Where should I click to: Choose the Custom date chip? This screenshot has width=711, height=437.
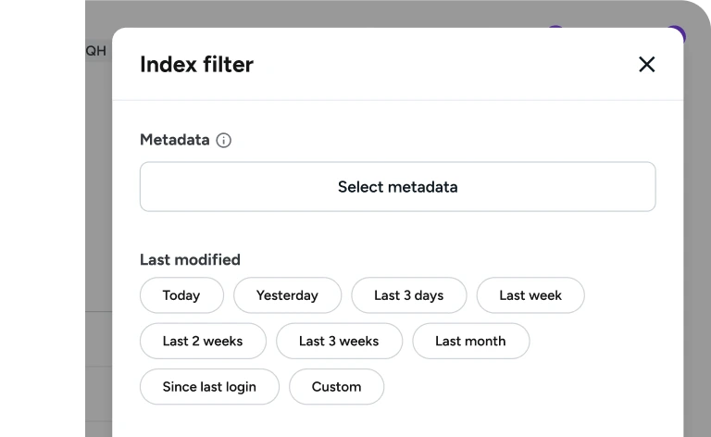click(336, 387)
